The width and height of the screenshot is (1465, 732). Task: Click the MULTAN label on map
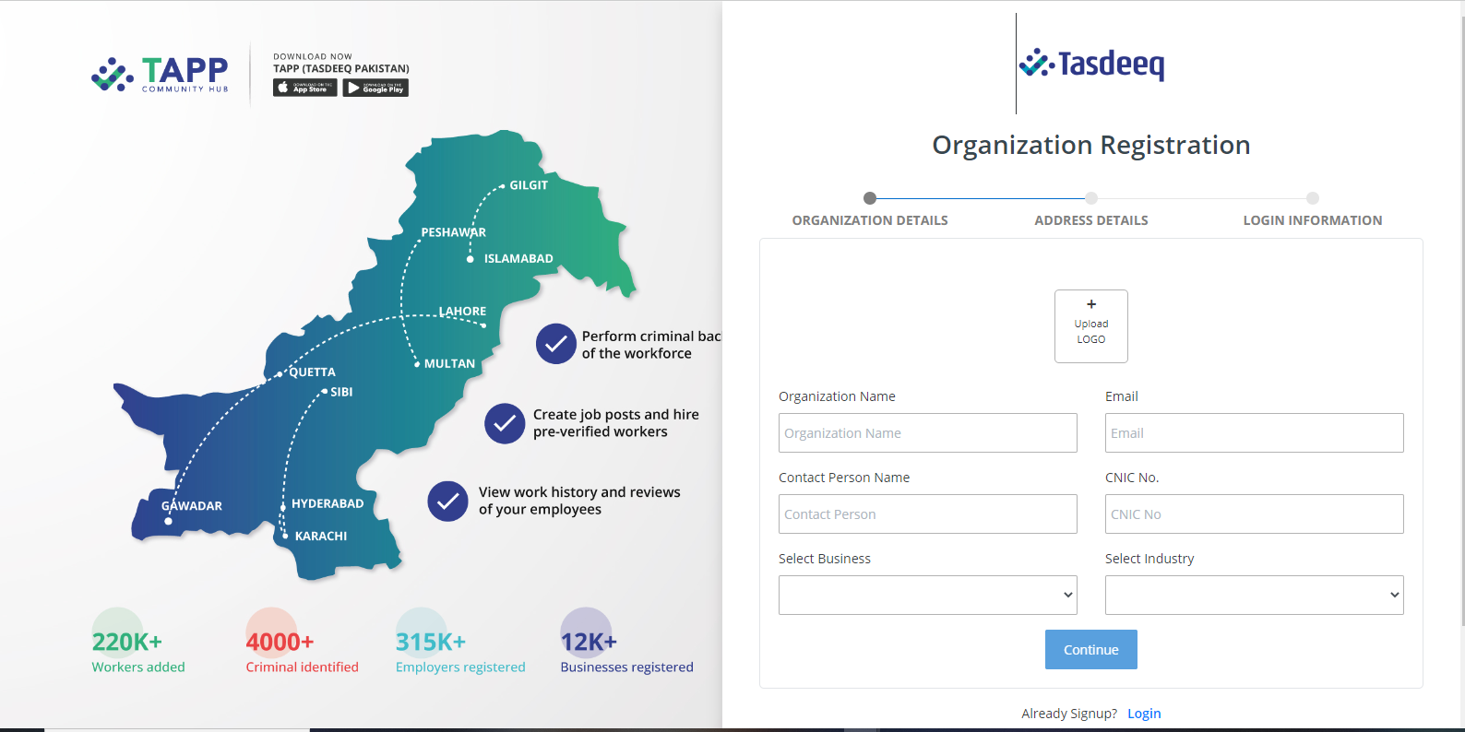[x=450, y=364]
